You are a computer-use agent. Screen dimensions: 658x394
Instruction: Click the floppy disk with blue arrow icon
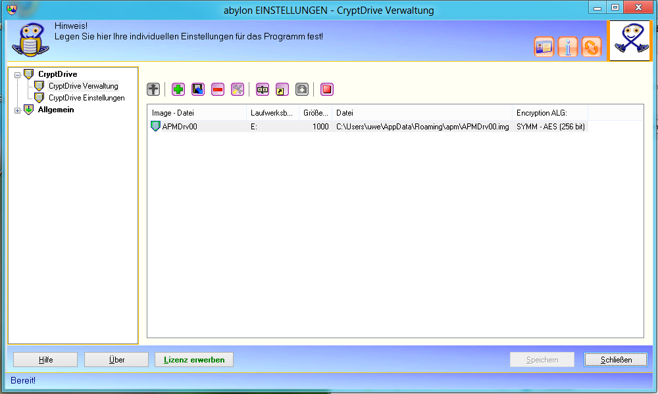point(198,89)
